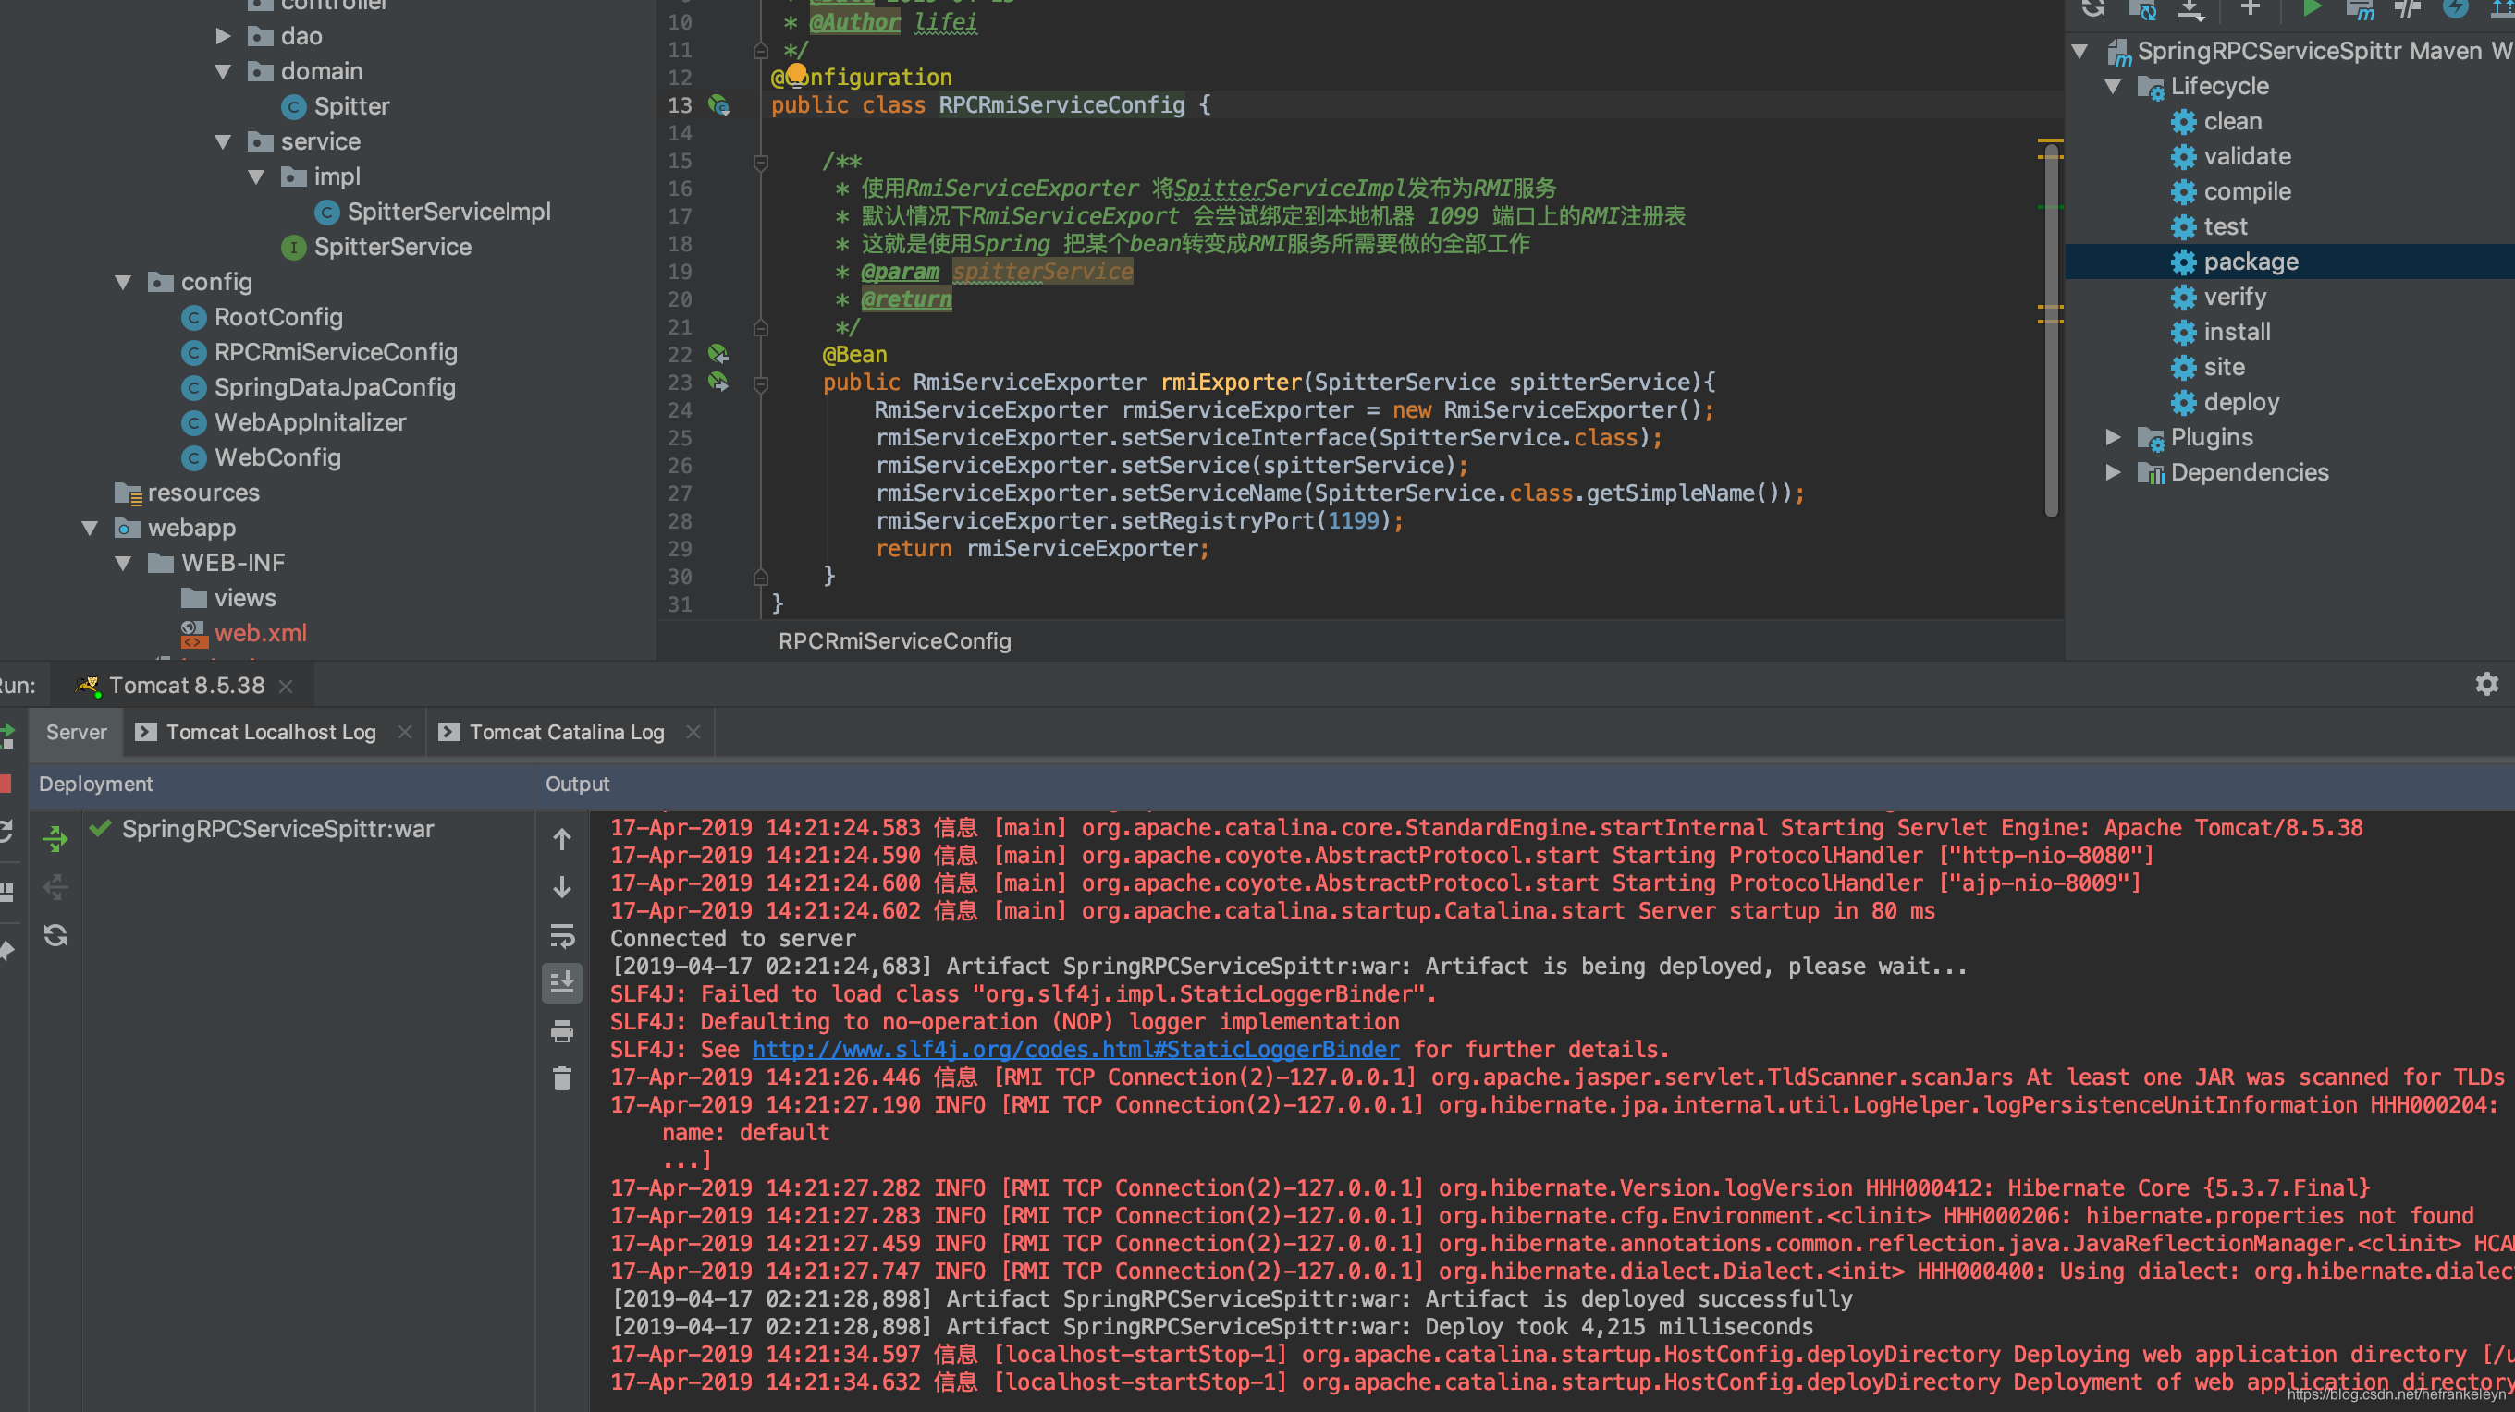Click gutter navigate icon on line 23
This screenshot has height=1412, width=2515.
[x=718, y=382]
